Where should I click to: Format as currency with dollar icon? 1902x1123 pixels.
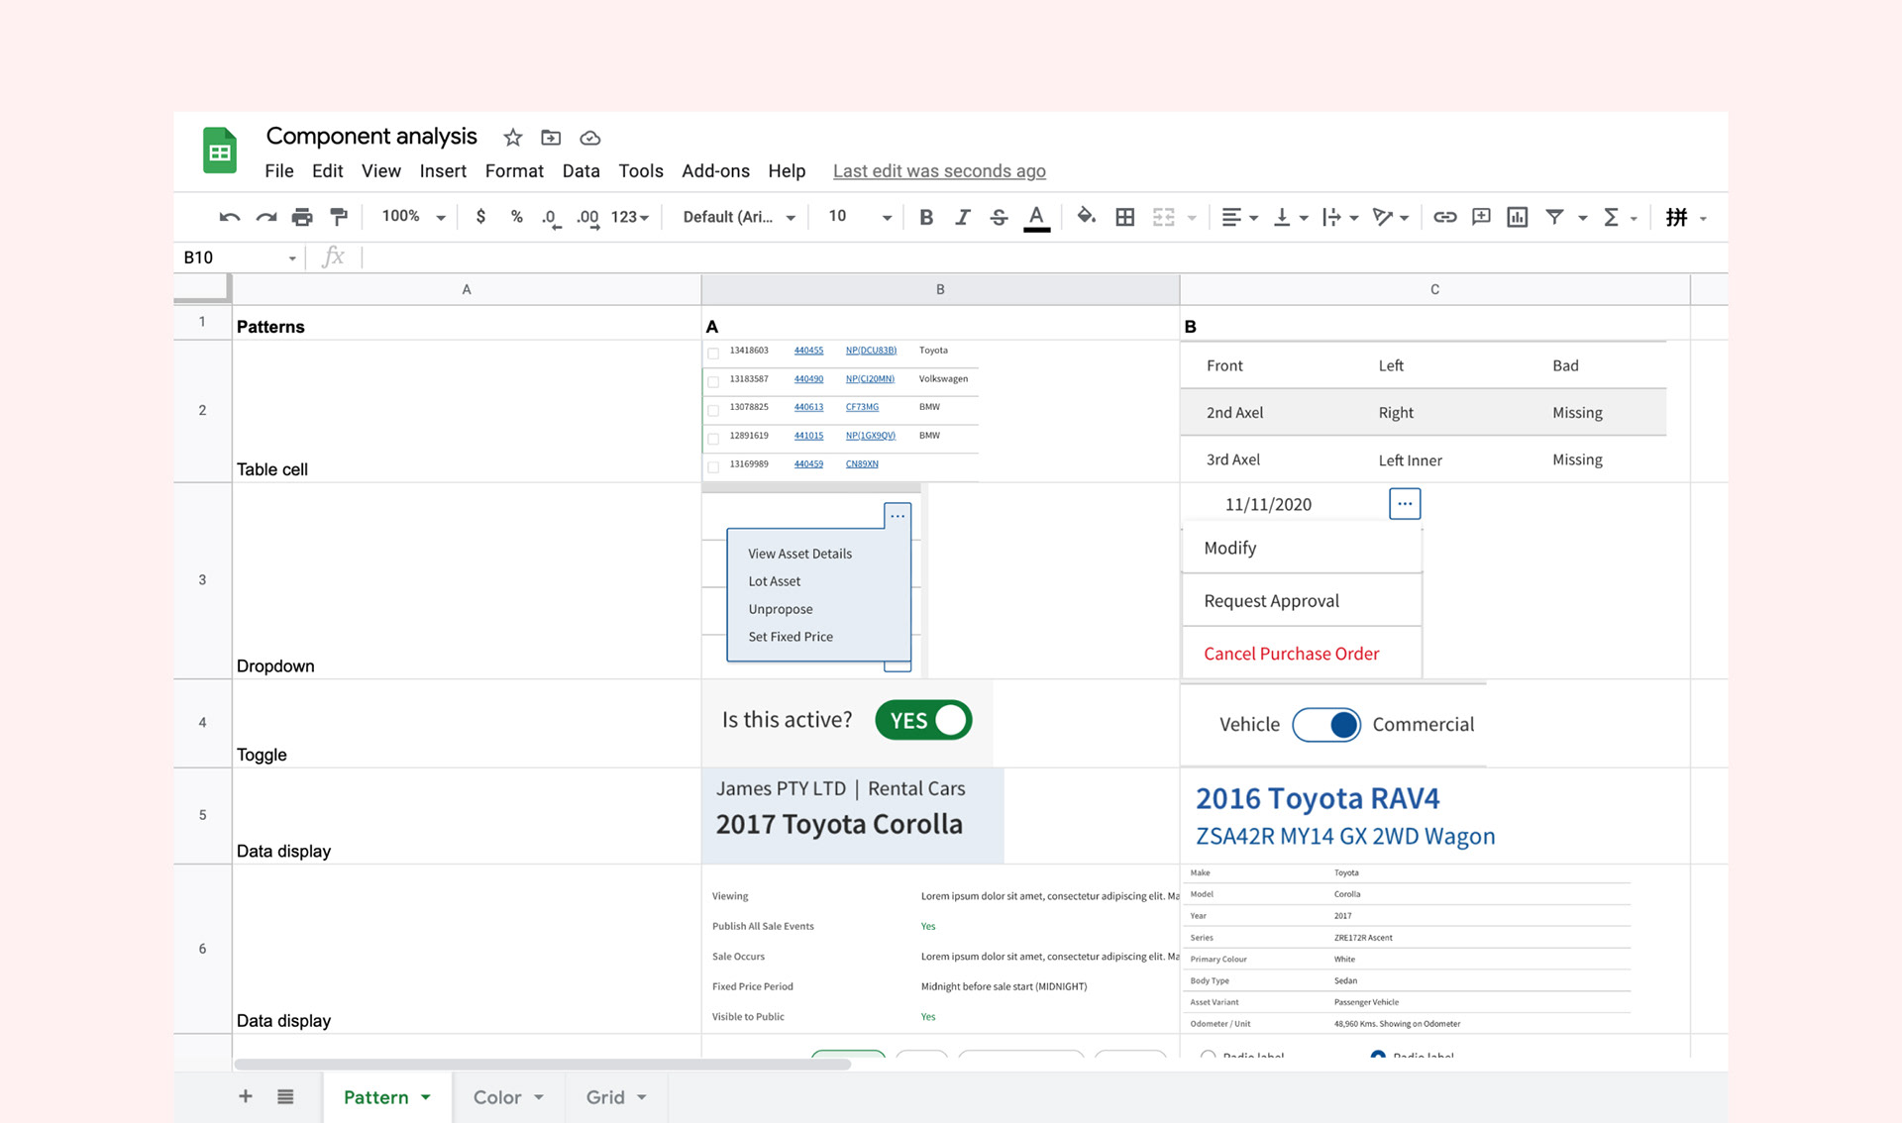click(480, 216)
